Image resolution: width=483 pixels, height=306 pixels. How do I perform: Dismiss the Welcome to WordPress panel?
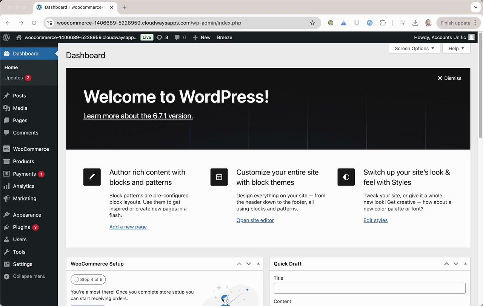tap(449, 78)
